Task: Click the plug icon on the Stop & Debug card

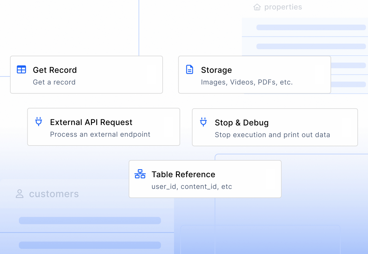Action: [203, 122]
